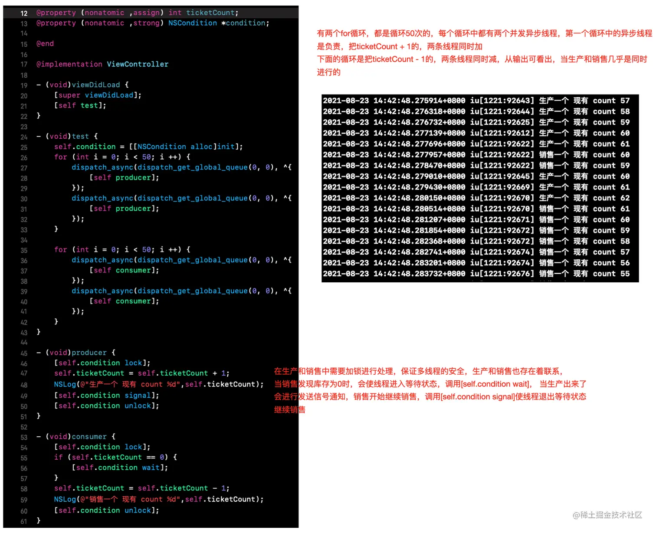Click log row timestamped 14:42:48.278470

pos(476,166)
